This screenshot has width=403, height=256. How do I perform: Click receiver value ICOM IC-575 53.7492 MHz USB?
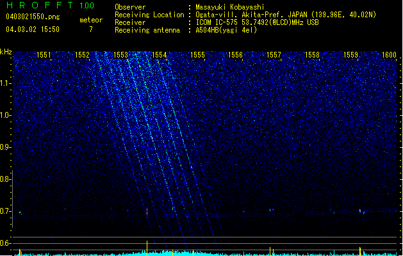(x=257, y=22)
